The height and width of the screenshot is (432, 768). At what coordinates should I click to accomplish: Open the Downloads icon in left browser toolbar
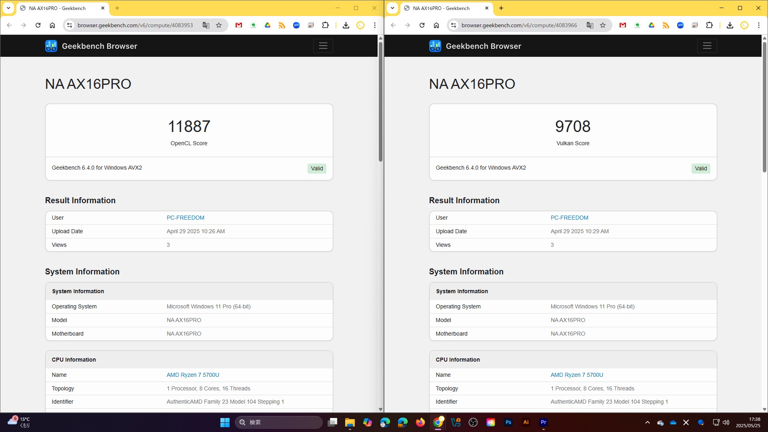pyautogui.click(x=346, y=25)
